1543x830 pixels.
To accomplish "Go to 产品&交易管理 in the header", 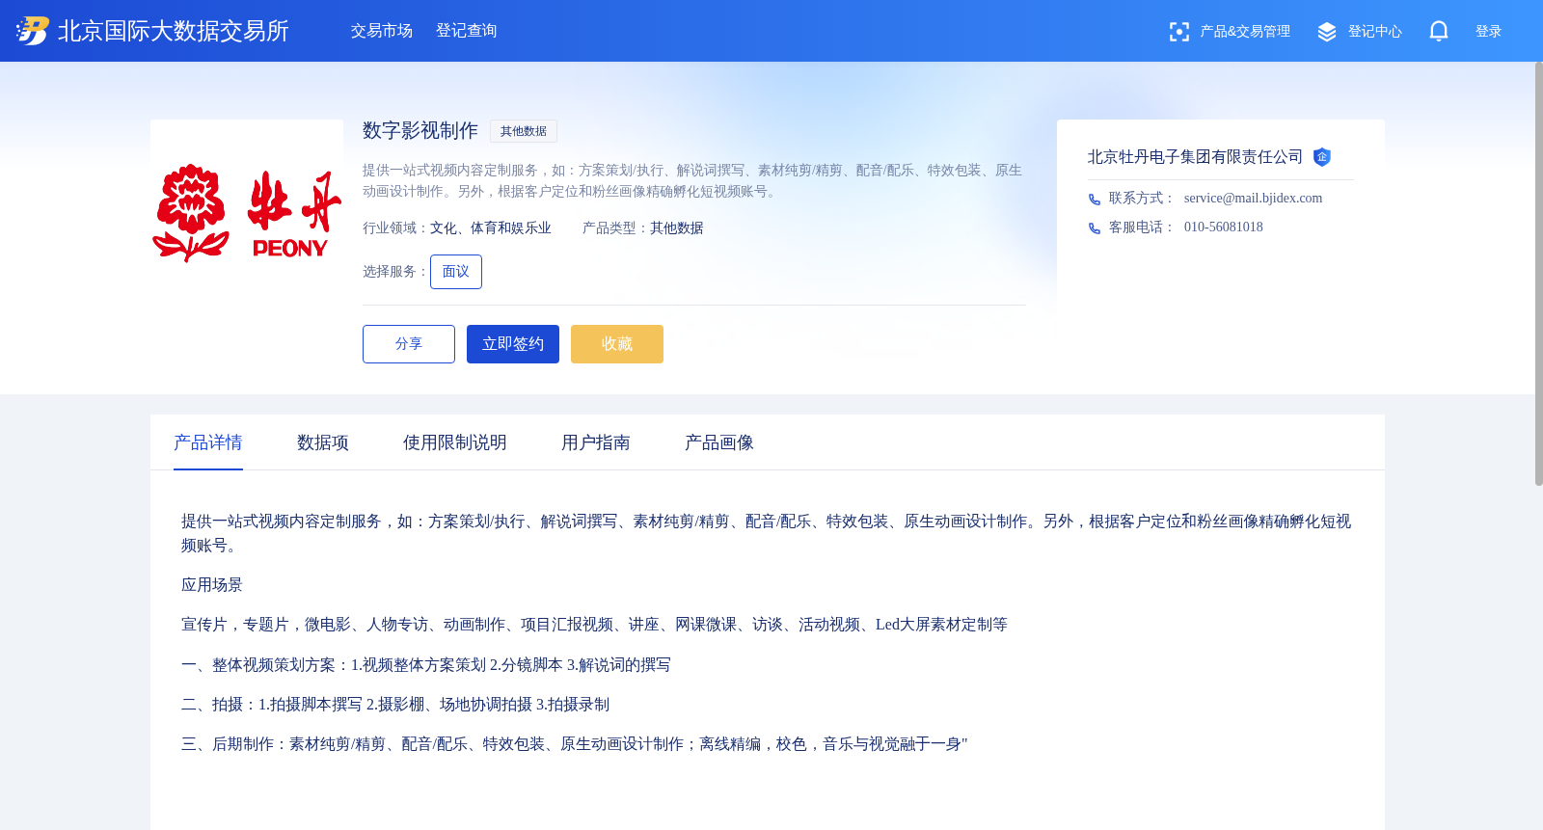I will (x=1245, y=32).
